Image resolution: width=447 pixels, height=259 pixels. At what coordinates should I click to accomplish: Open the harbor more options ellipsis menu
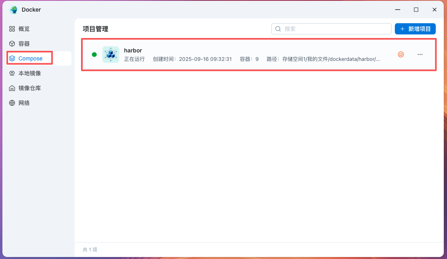tap(420, 54)
